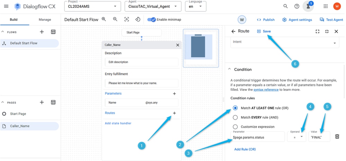Open the main hamburger menu
Screen dimensions: 346x161
click(x=6, y=6)
